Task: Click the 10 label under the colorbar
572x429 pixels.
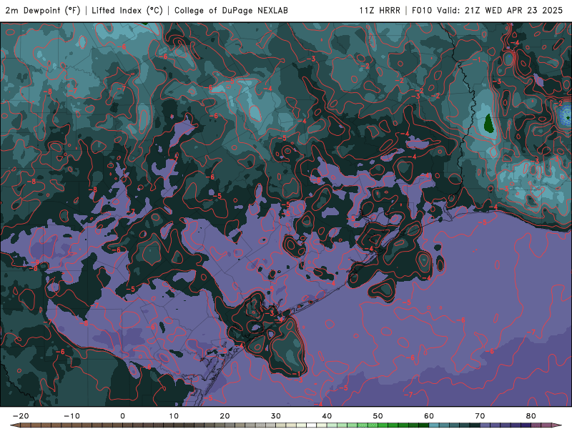Action: pos(174,416)
